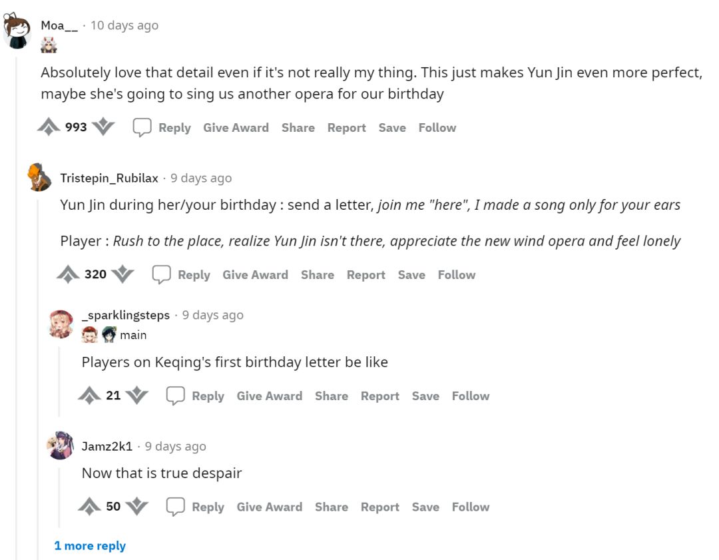Viewport: 719px width, 560px height.
Task: Collapse _sparklingsteps' comment via its thread line
Action: pos(59,380)
